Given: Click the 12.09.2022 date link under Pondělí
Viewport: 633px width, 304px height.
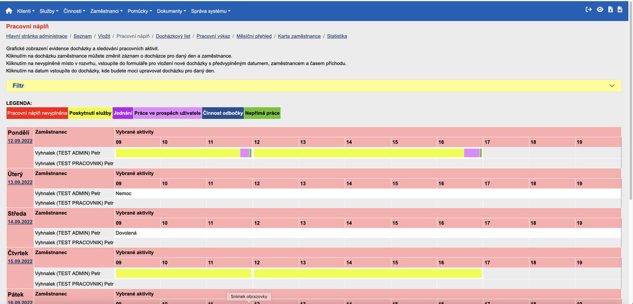Looking at the screenshot, I should coord(19,141).
